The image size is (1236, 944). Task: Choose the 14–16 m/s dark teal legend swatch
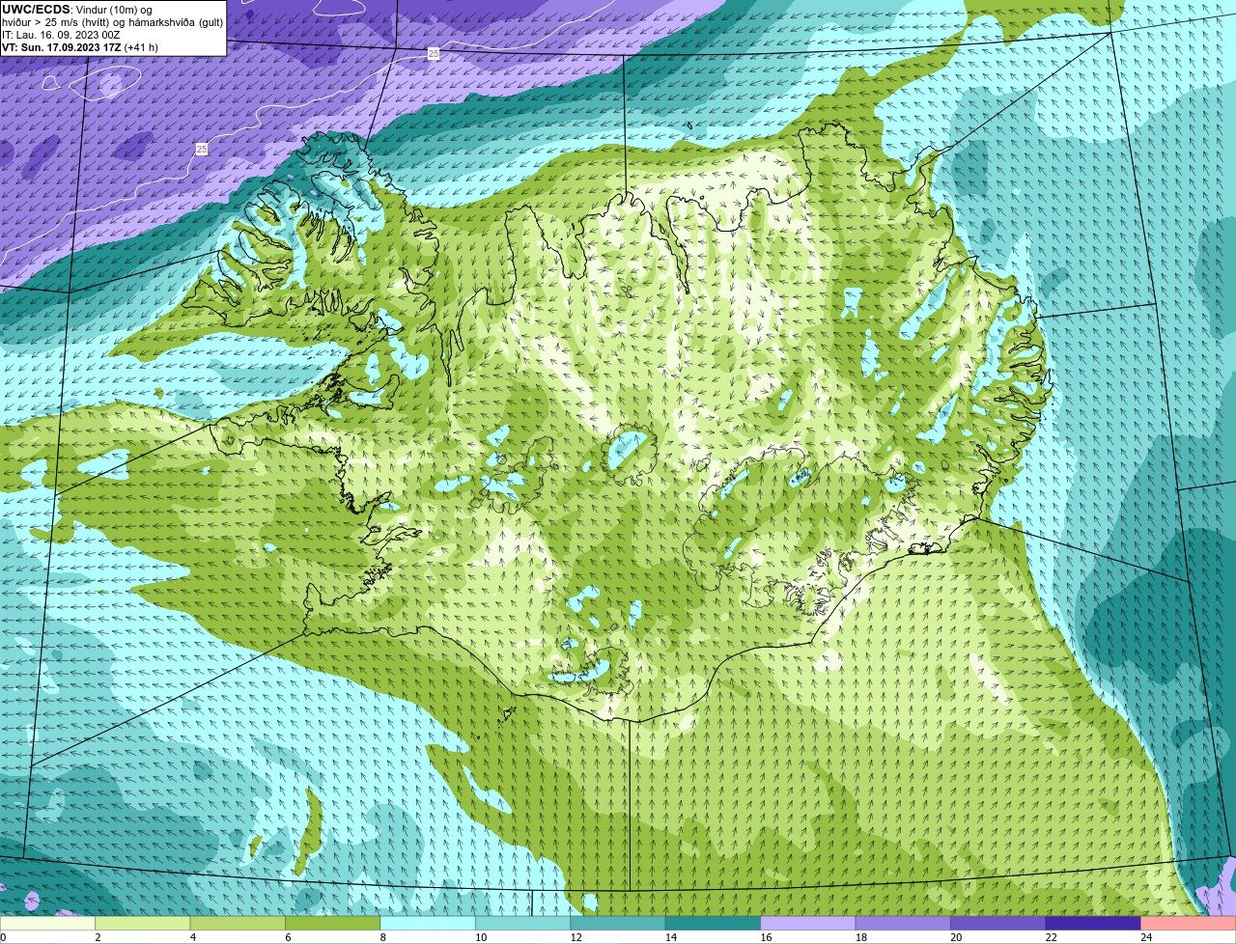tap(714, 923)
